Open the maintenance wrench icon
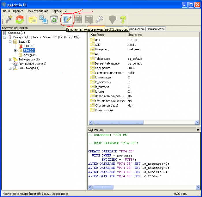Viewport: 202px width, 197px height. point(100,20)
